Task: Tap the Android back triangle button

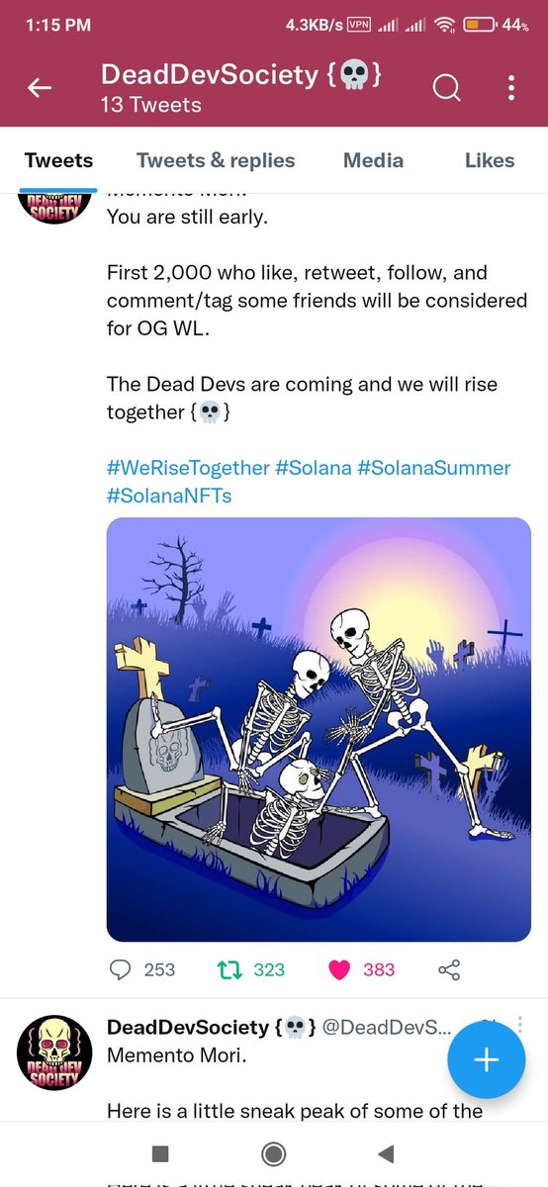Action: 388,1153
